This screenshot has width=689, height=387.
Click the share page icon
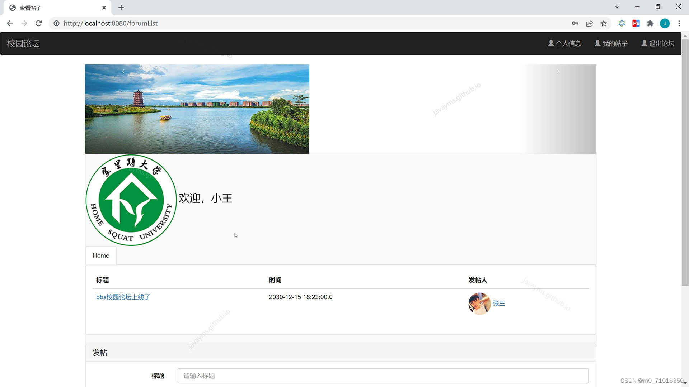(589, 23)
